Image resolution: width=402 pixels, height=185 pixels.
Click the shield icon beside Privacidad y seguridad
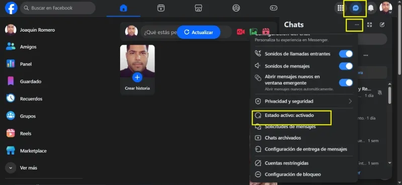(258, 101)
